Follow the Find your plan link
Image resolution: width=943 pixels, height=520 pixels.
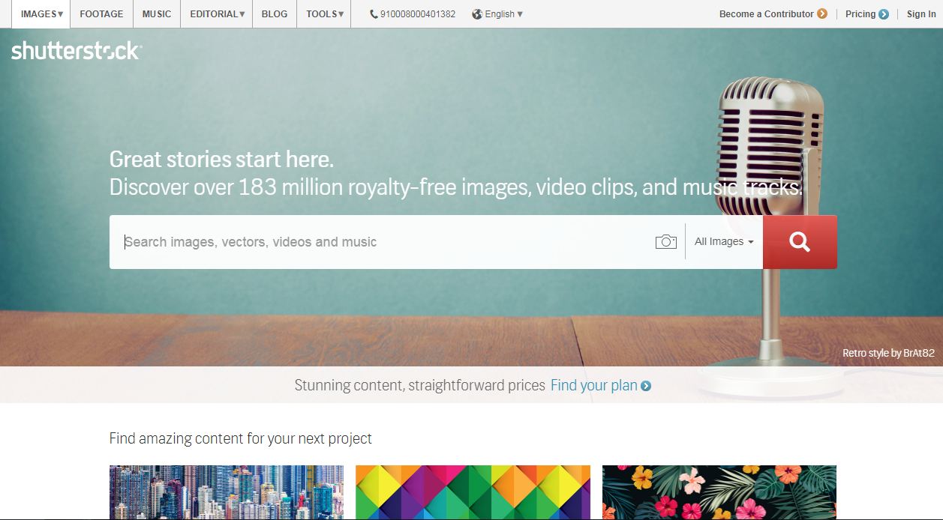[593, 386]
